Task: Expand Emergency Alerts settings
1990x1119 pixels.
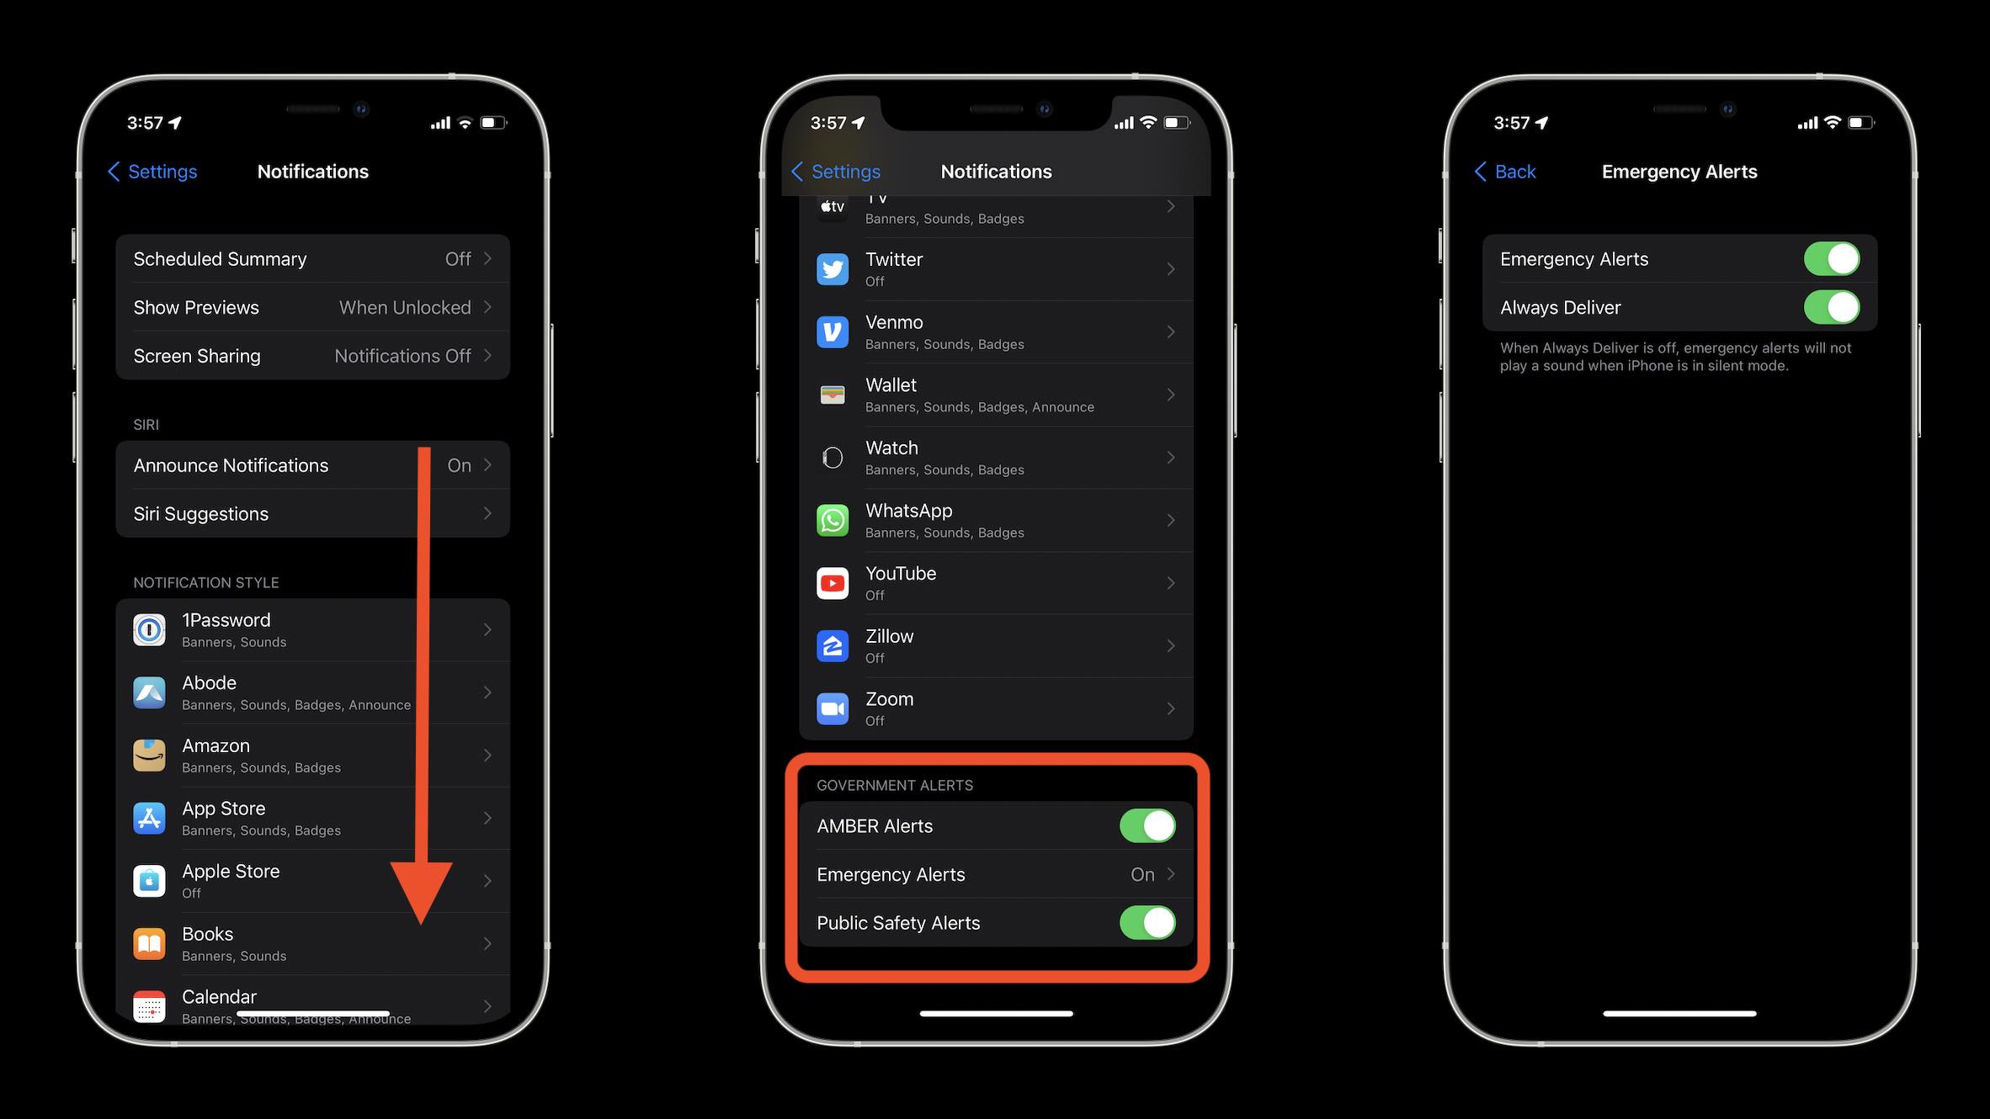Action: [995, 874]
